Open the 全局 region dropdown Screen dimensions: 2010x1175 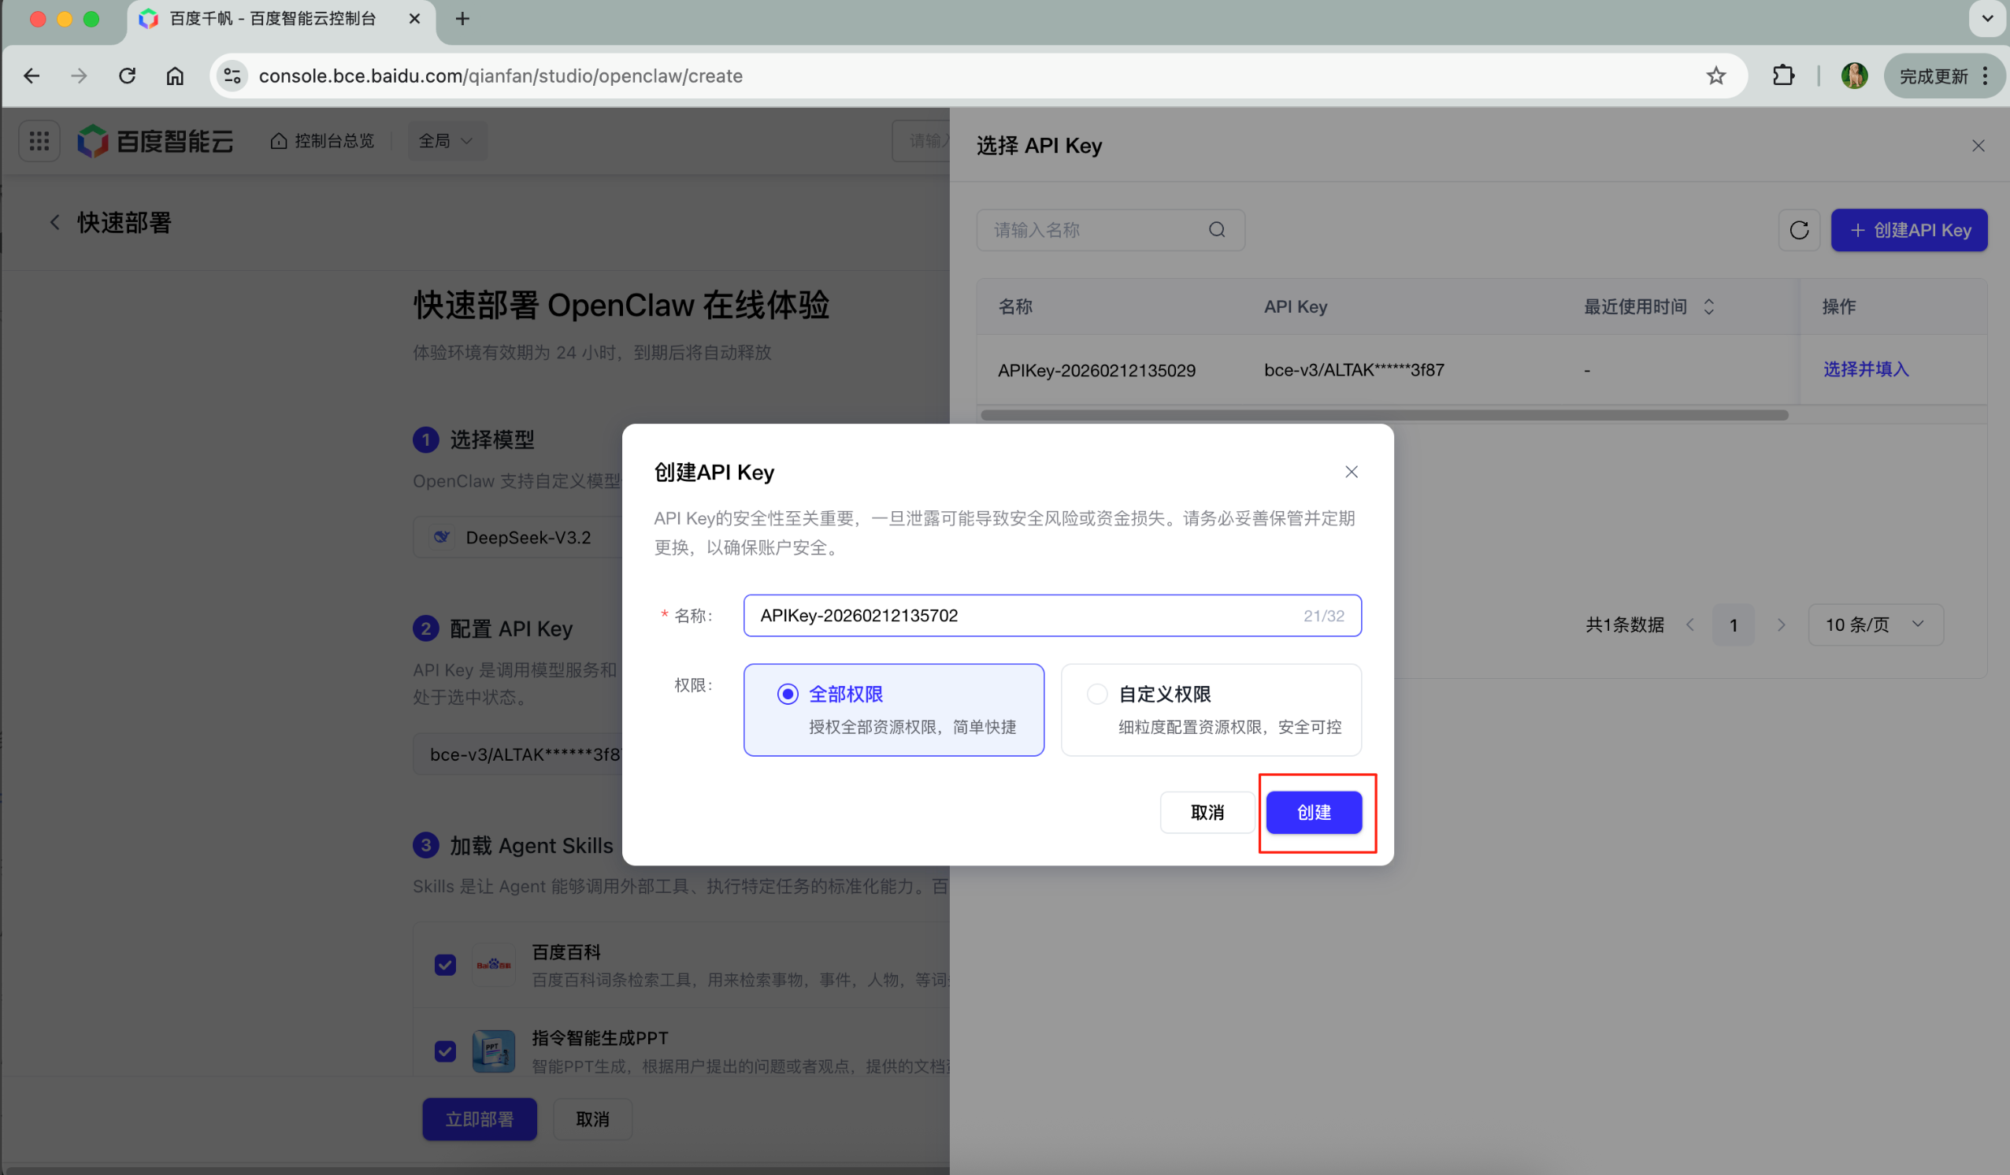click(x=446, y=141)
